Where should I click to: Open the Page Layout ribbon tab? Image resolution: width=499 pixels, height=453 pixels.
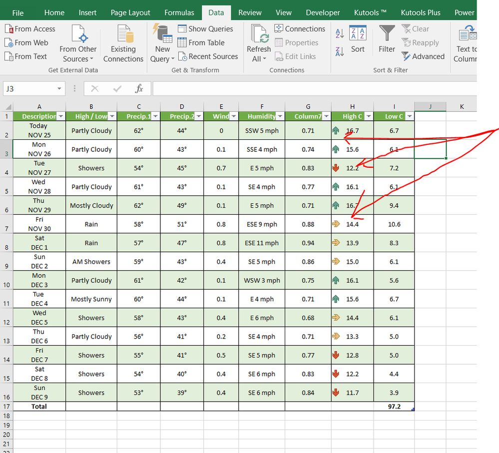pos(130,12)
